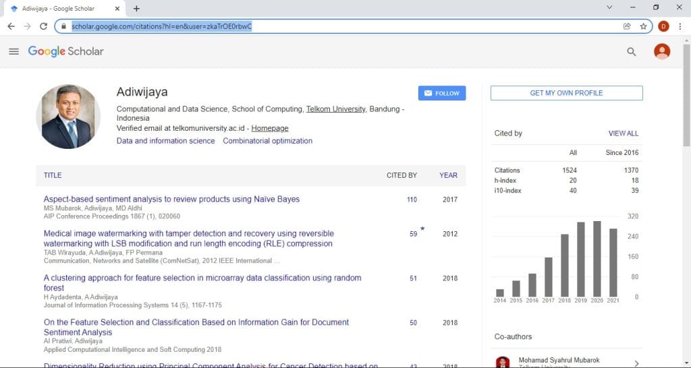Open a new browser tab with plus icon
Viewport: 691px width, 368px height.
(136, 8)
